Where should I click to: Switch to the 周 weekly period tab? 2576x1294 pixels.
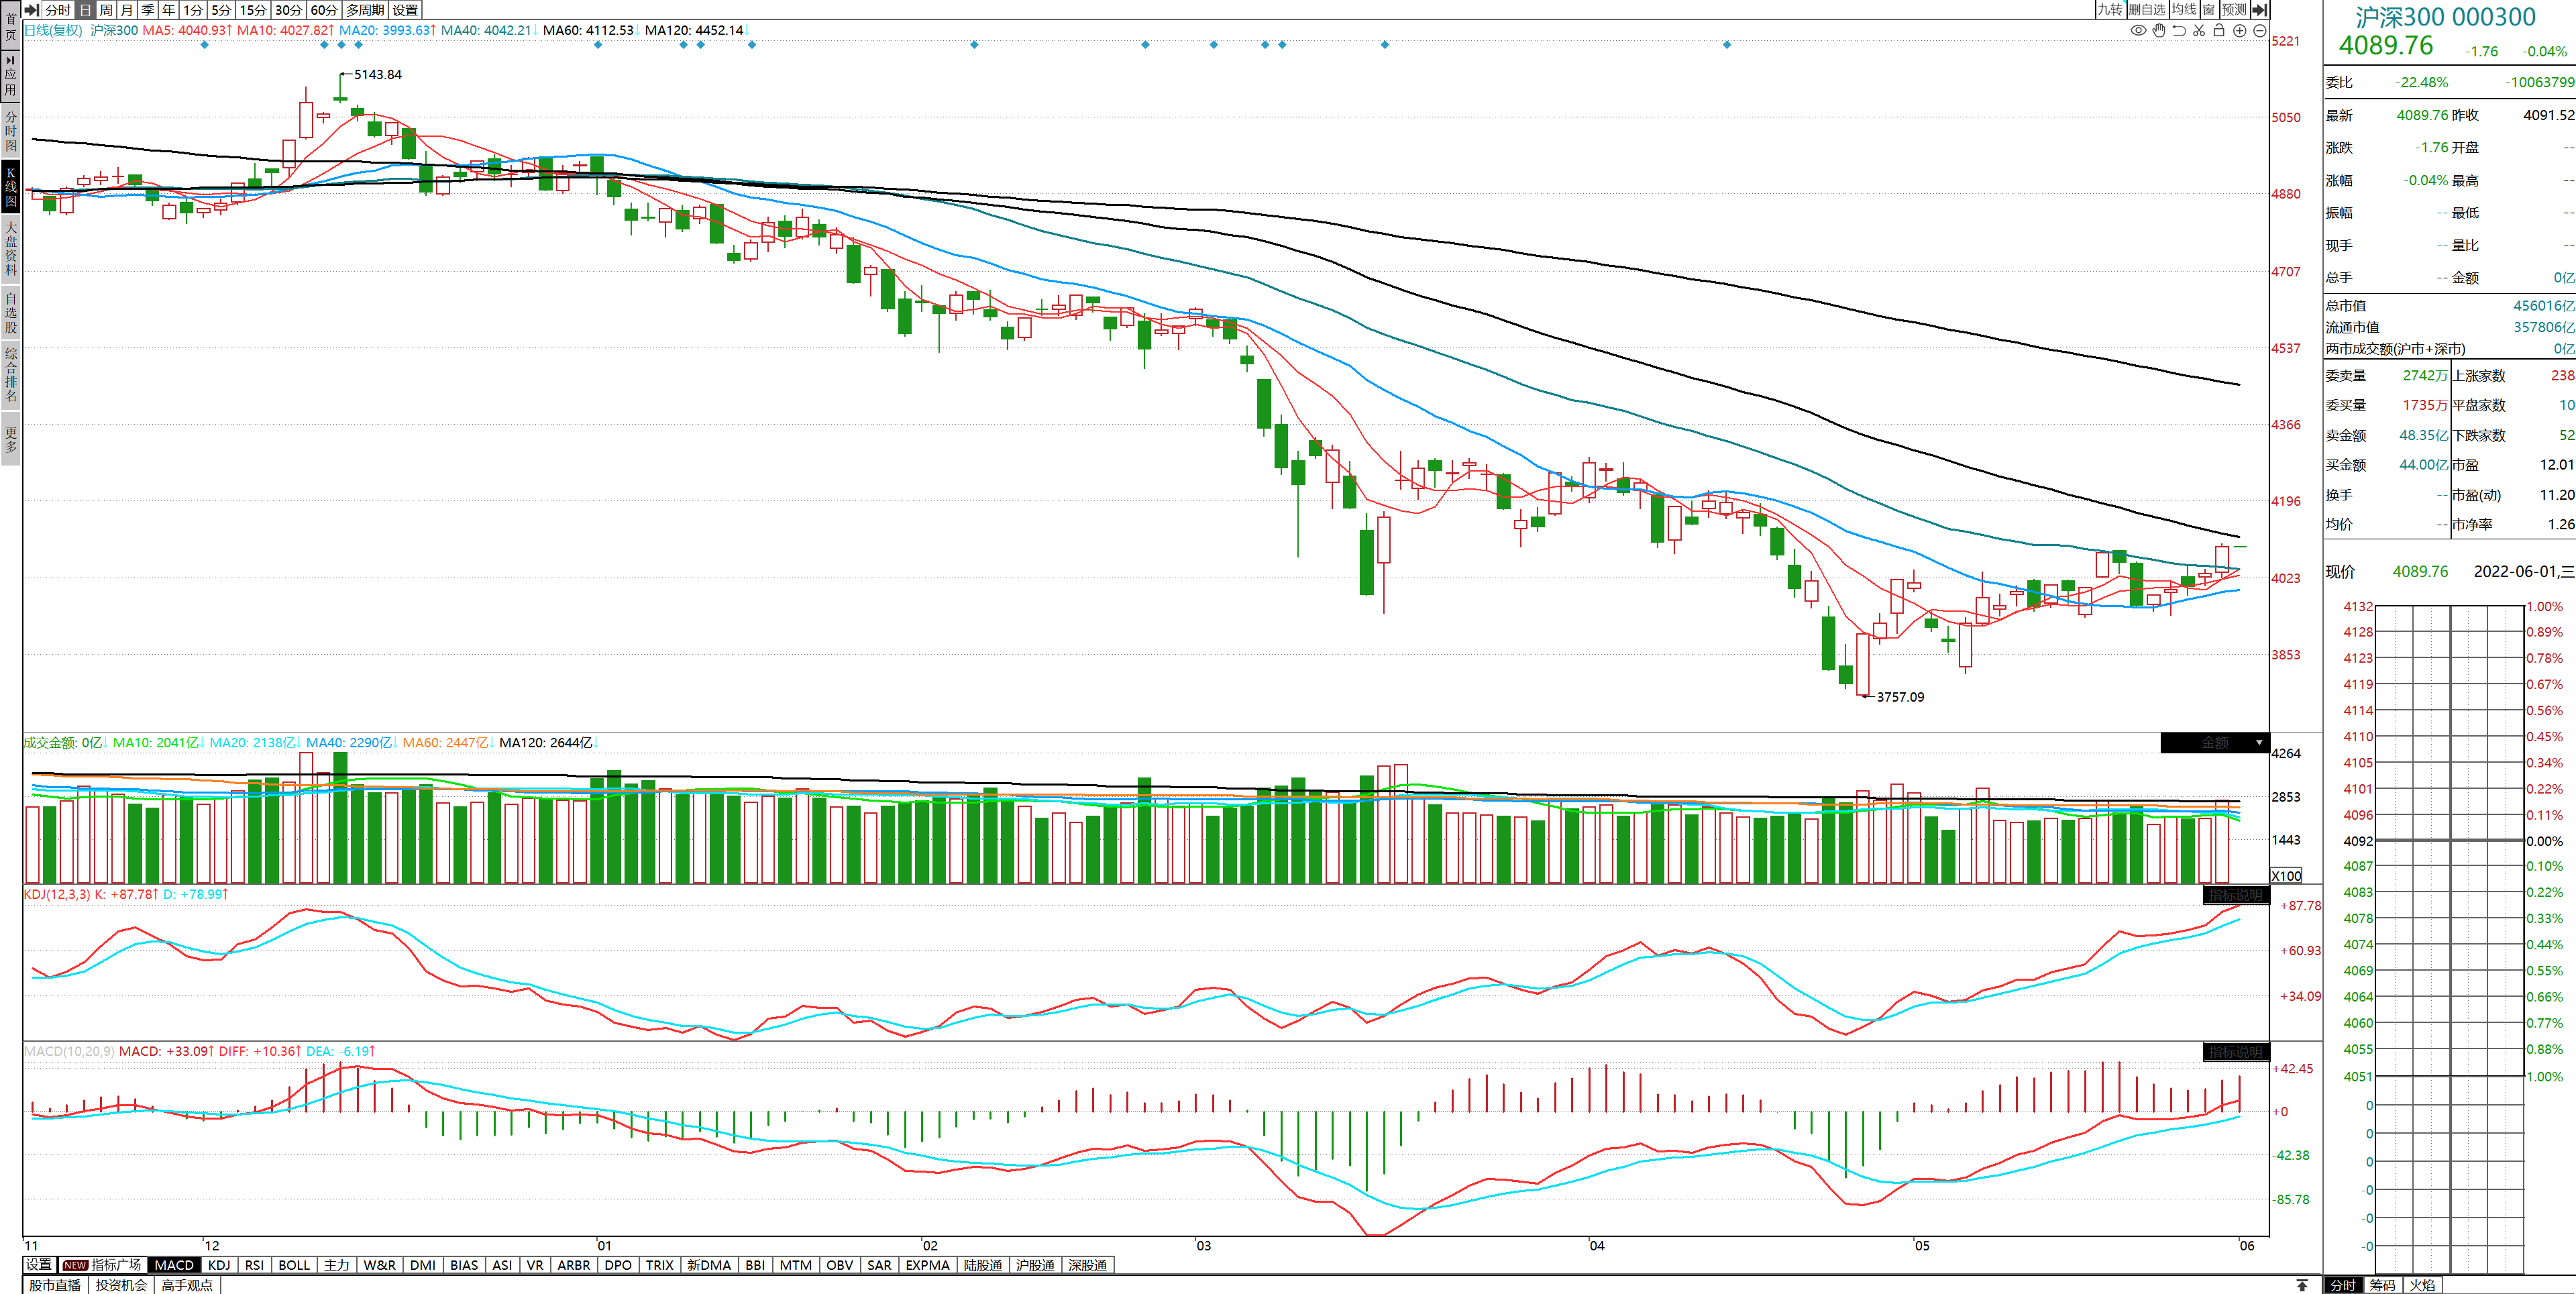(106, 10)
